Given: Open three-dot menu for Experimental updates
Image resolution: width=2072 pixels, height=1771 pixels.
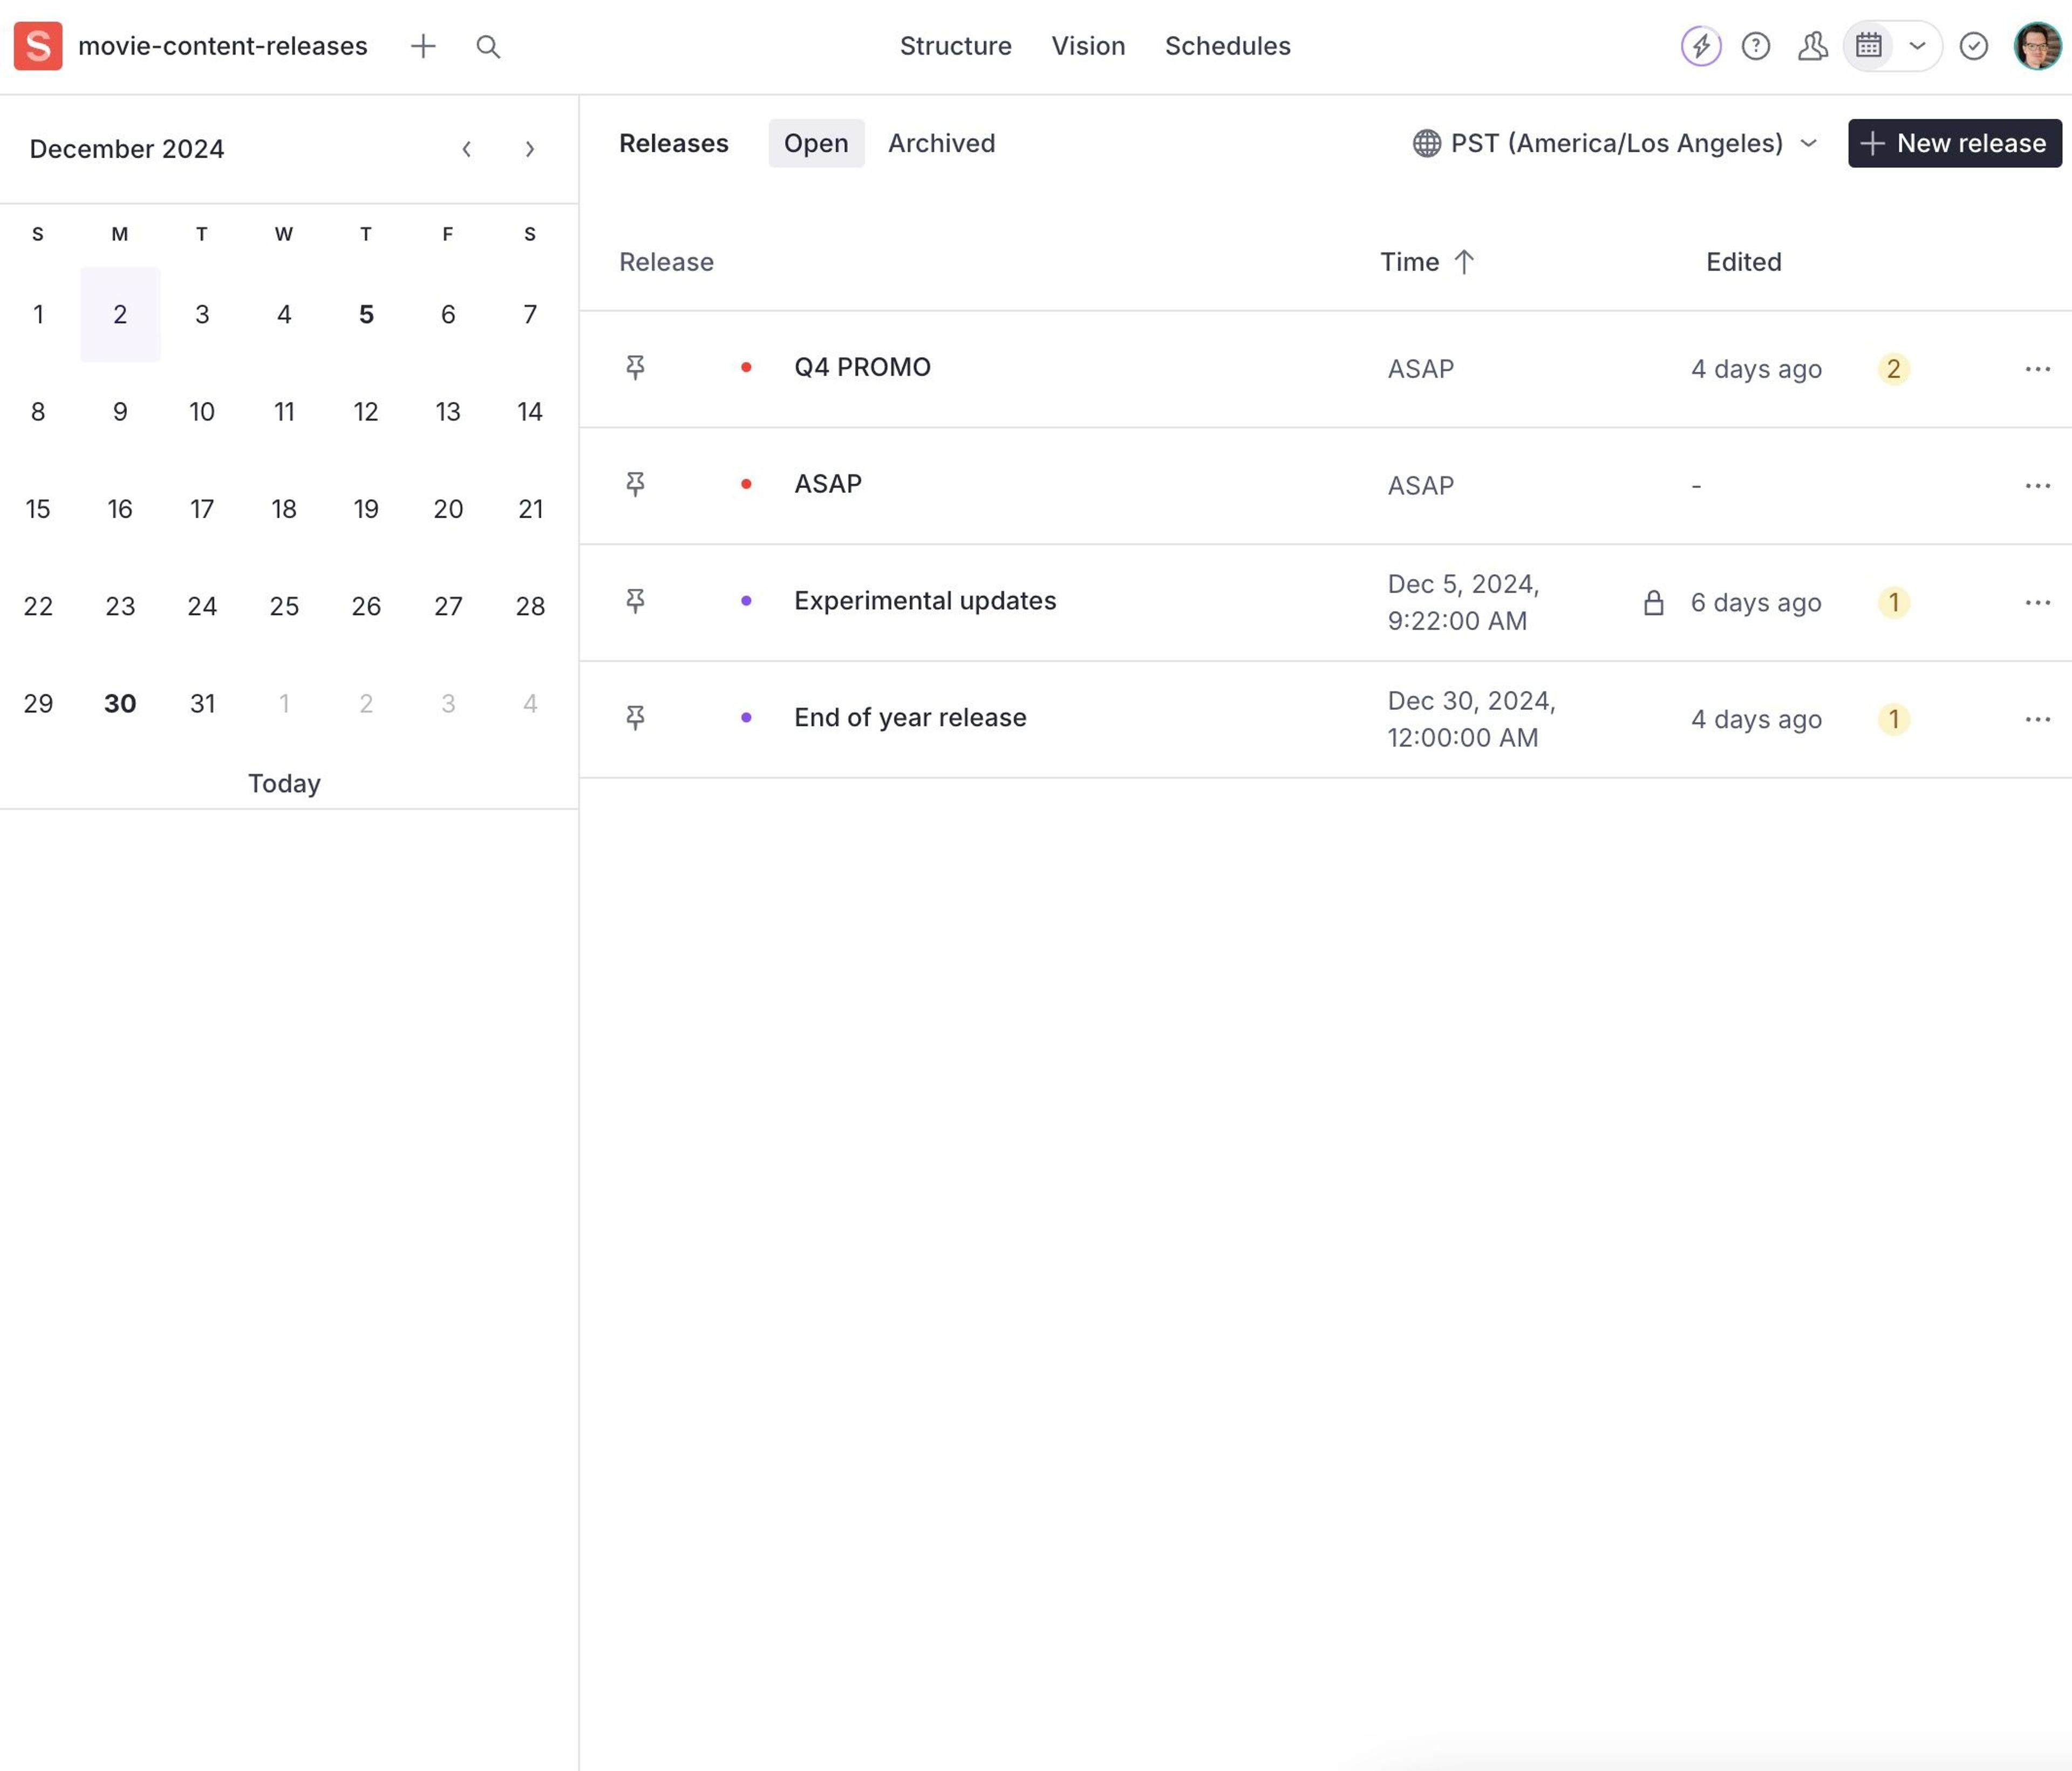Looking at the screenshot, I should point(2037,602).
